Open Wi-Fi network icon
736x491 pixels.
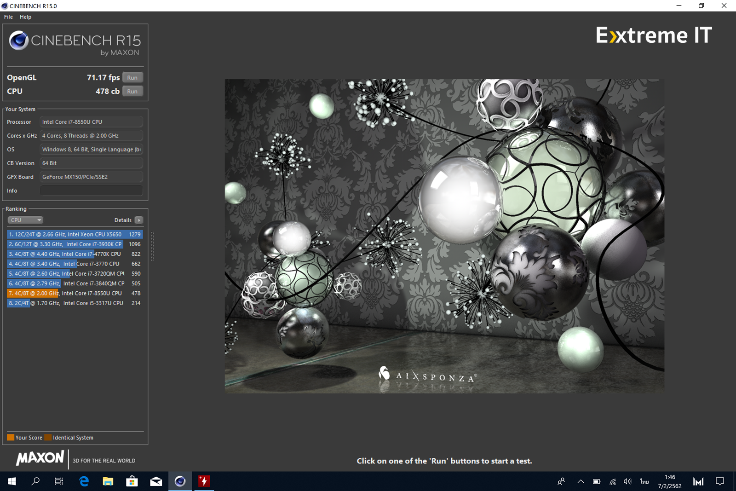coord(613,481)
